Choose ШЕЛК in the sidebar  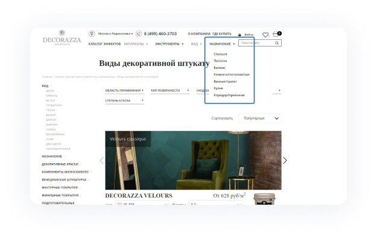(x=50, y=91)
